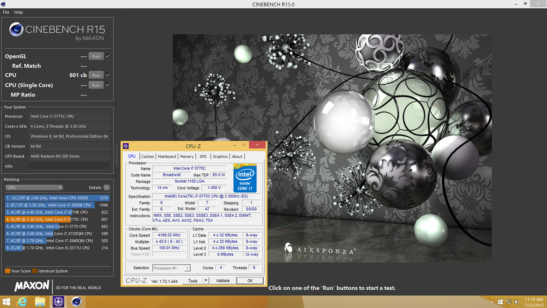The width and height of the screenshot is (547, 308).
Task: Select the Xeon X5650 ranking row
Action: pos(57,198)
